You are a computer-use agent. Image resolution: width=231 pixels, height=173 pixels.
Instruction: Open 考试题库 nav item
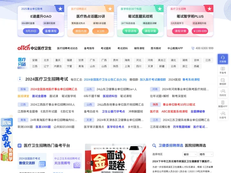(x=106, y=48)
